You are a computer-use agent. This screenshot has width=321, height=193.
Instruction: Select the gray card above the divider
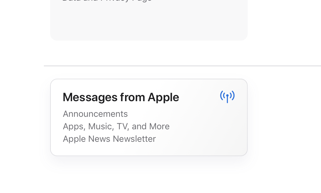click(149, 20)
